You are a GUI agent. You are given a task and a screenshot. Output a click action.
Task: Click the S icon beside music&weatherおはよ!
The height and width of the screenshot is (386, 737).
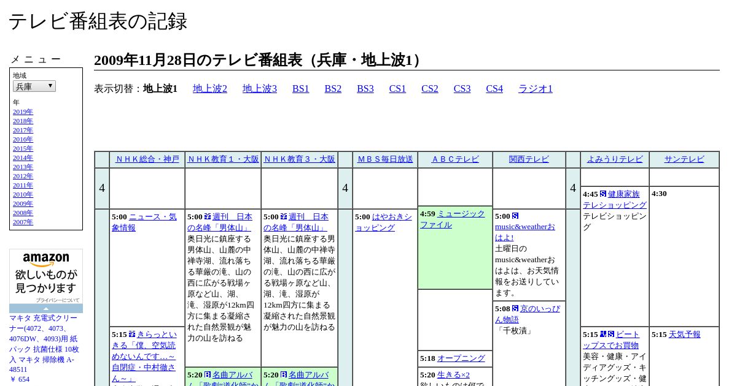[x=515, y=216]
